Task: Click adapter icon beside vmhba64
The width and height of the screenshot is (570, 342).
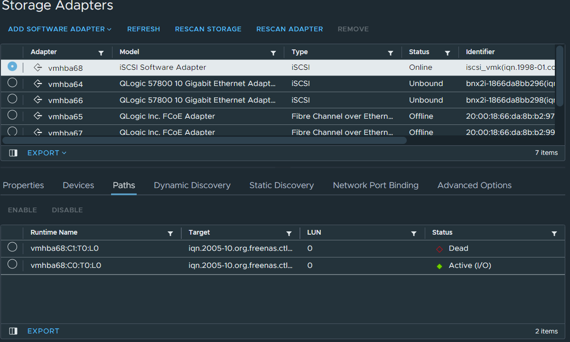Action: [x=38, y=84]
